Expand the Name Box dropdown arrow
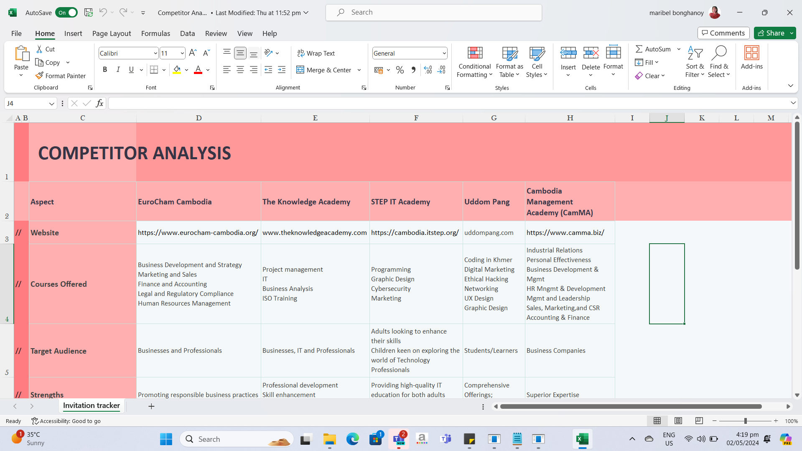Image resolution: width=802 pixels, height=451 pixels. pos(51,104)
